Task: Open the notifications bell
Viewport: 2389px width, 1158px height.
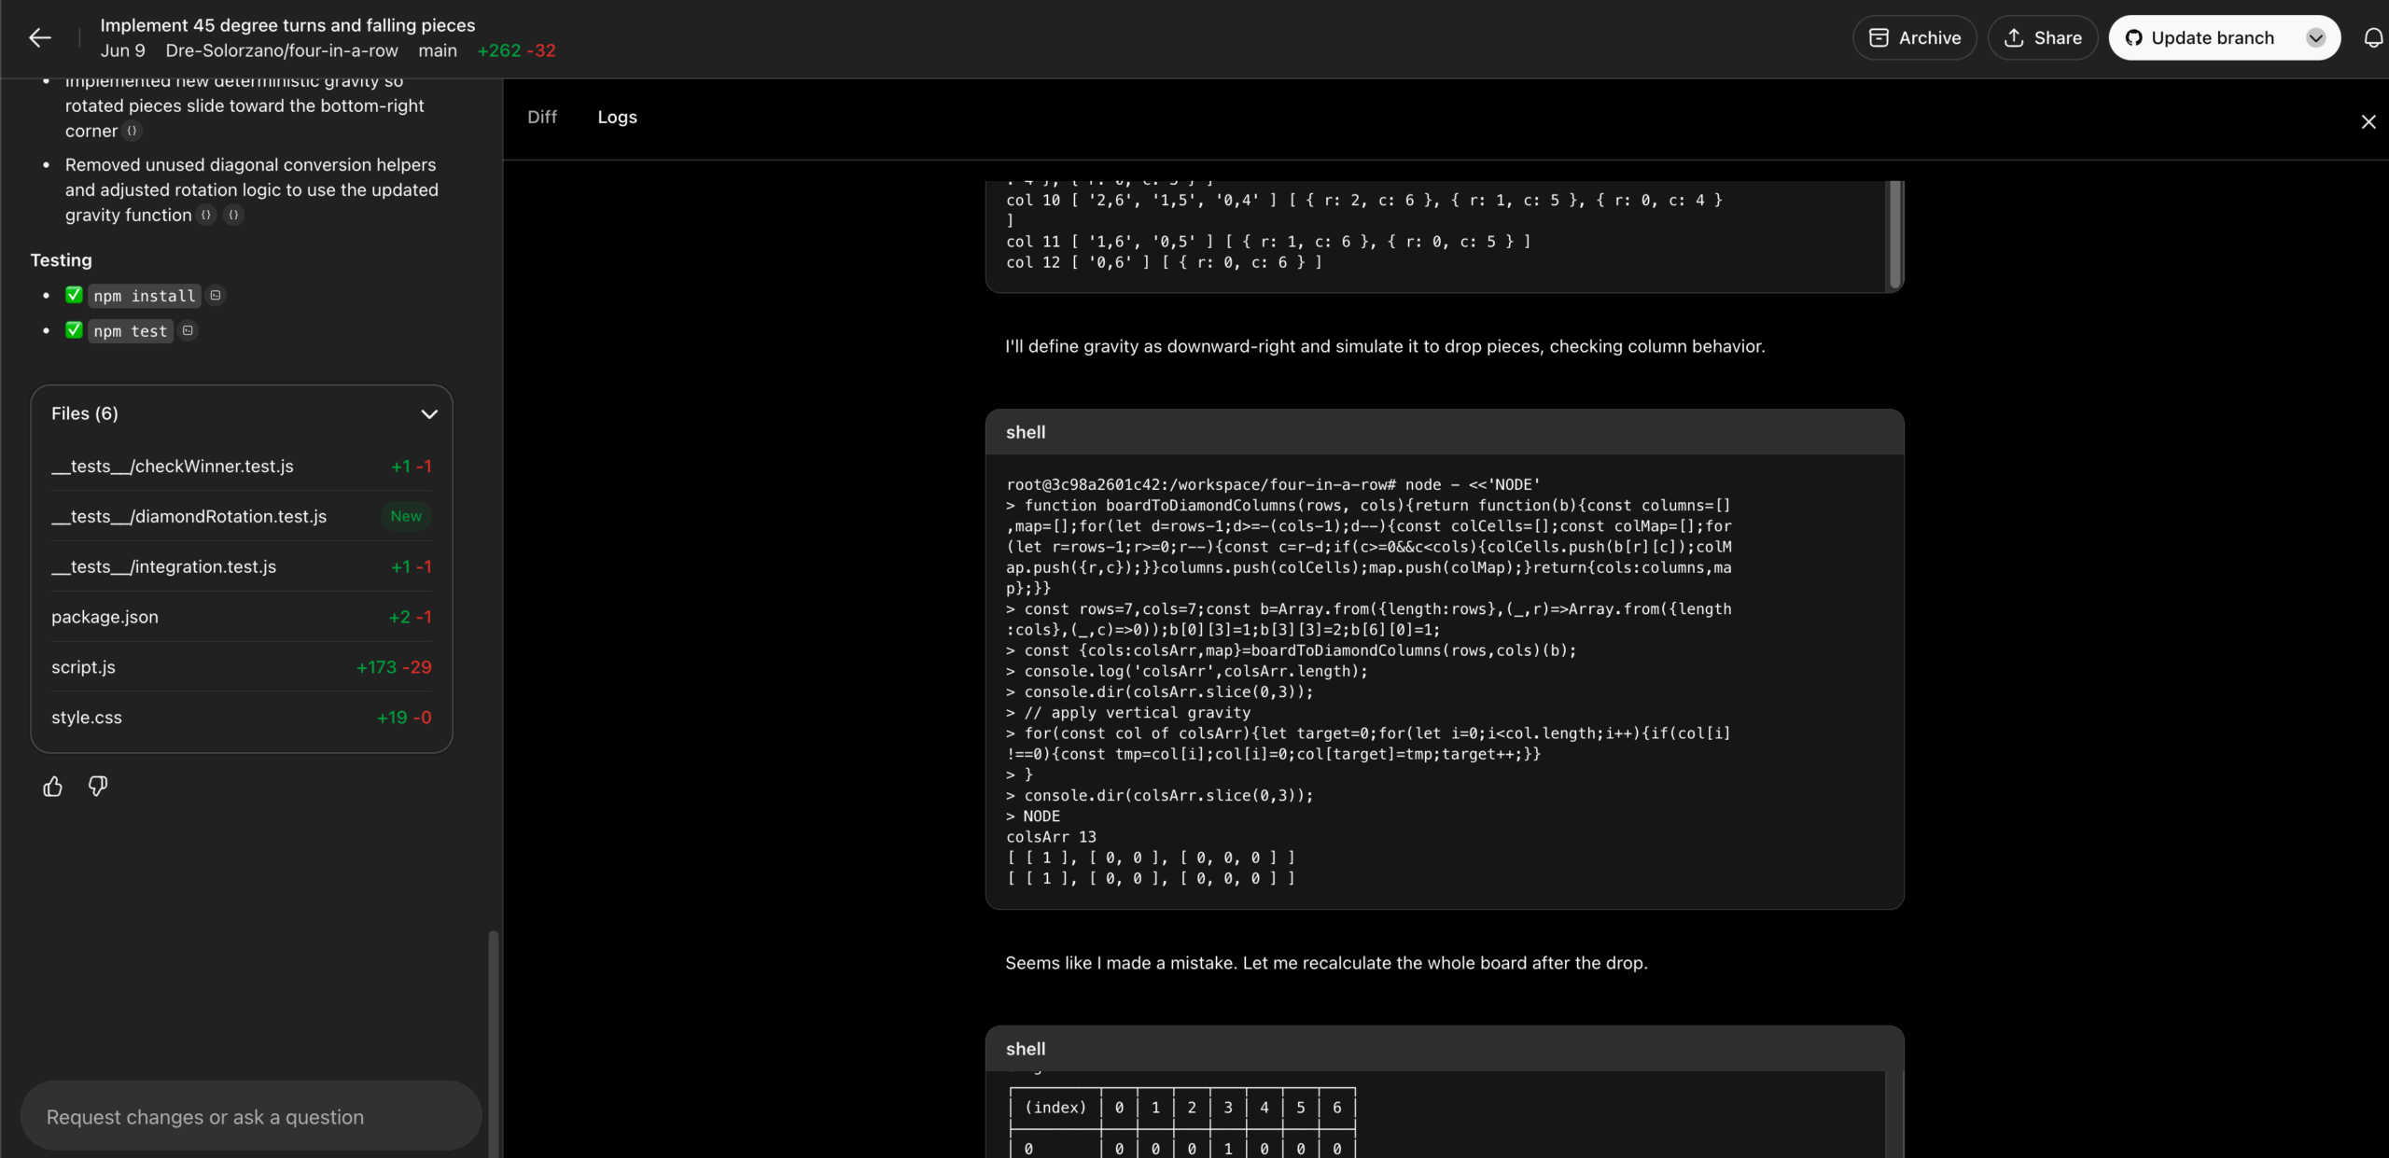Action: point(2373,37)
